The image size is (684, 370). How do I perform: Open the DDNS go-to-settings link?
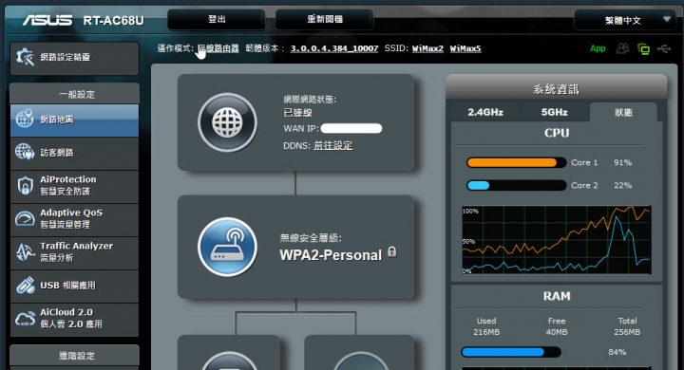coord(332,145)
